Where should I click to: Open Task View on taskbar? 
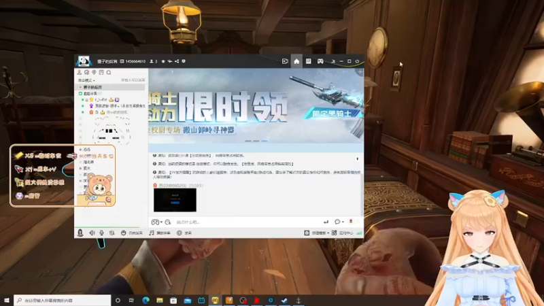pyautogui.click(x=131, y=300)
